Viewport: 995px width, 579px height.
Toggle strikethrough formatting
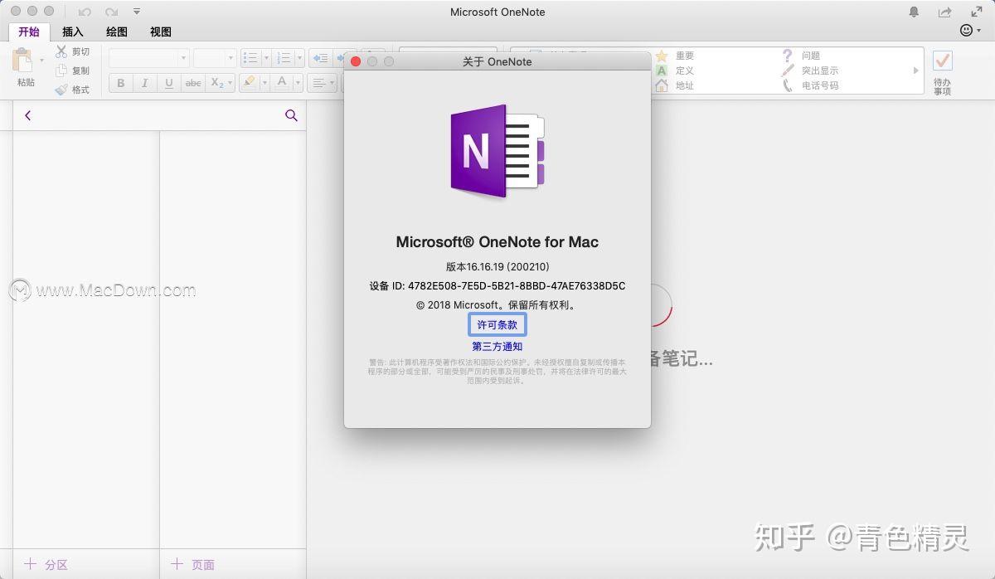(192, 83)
